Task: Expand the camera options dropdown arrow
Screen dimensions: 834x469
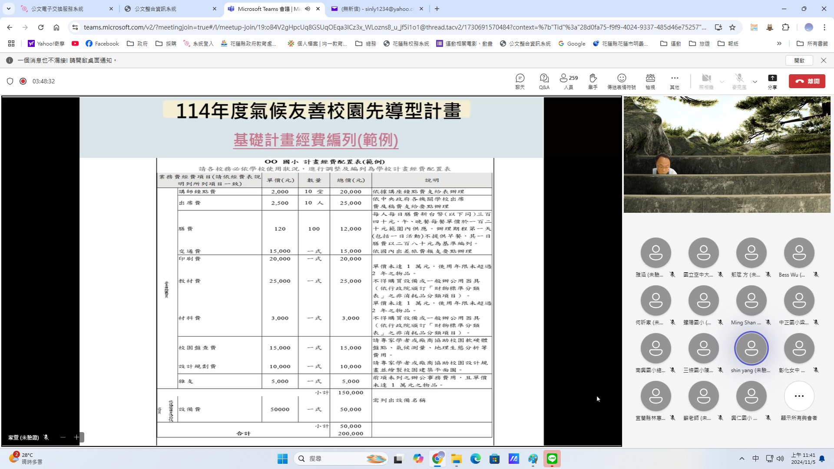Action: (722, 82)
